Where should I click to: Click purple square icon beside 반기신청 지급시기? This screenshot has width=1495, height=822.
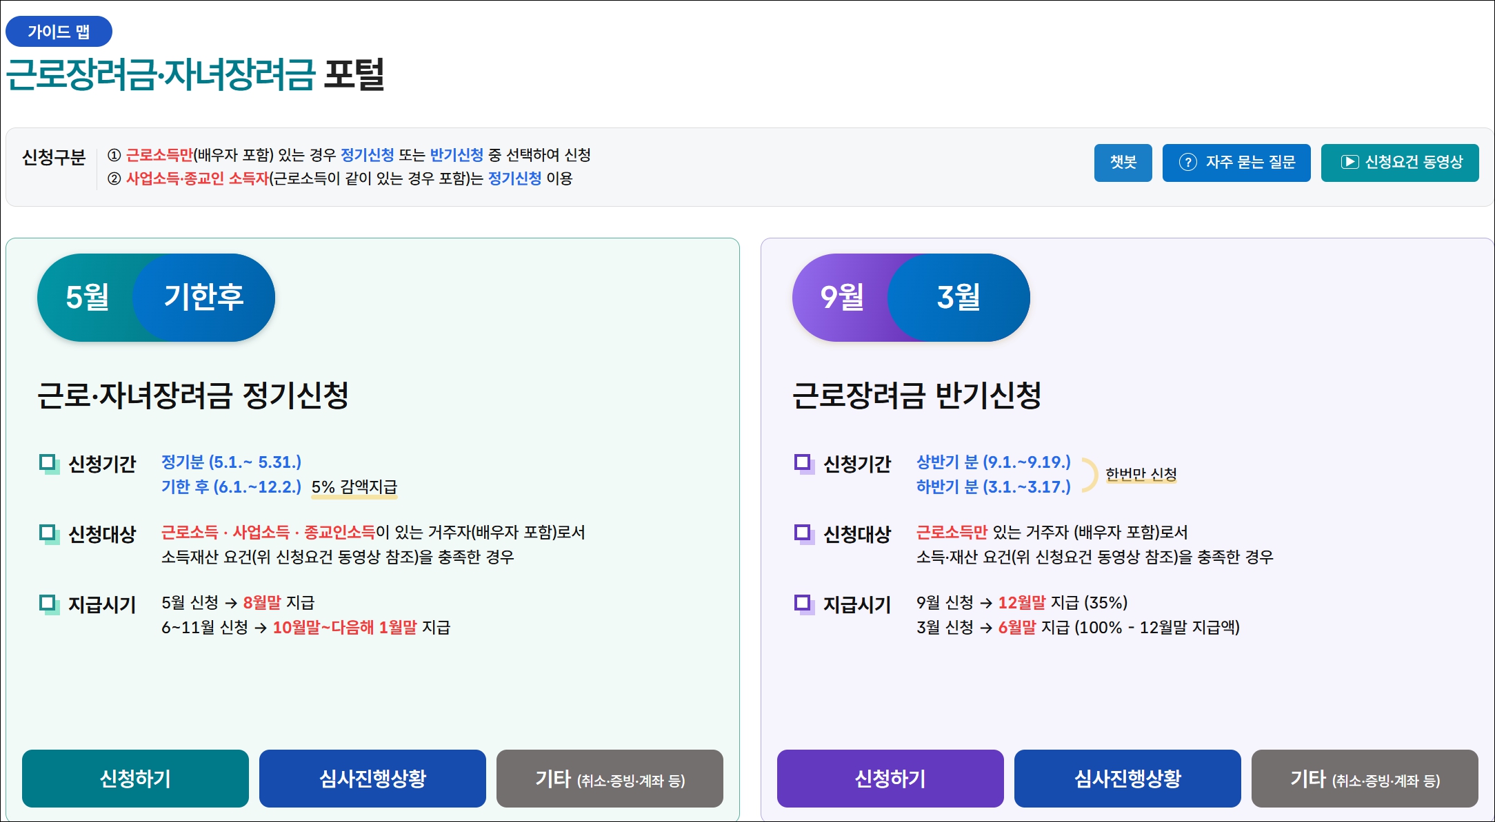coord(803,604)
